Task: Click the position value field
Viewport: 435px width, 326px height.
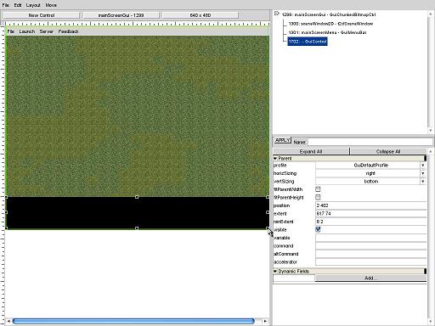Action: 370,205
